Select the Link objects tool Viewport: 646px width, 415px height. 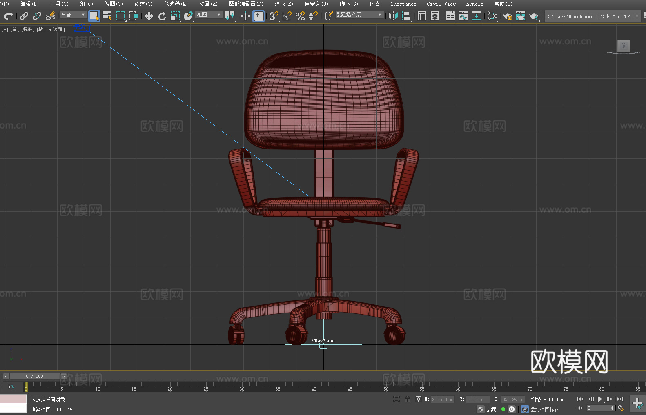click(x=24, y=16)
